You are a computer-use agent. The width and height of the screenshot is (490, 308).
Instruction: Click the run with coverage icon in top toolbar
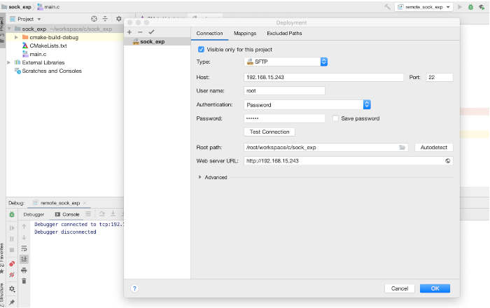(x=482, y=7)
